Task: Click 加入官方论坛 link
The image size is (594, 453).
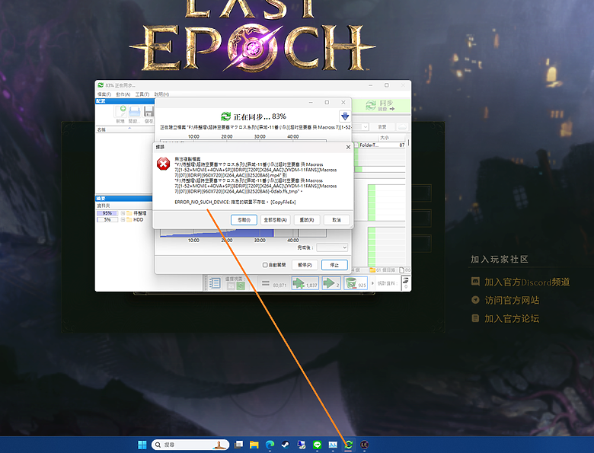Action: point(512,318)
